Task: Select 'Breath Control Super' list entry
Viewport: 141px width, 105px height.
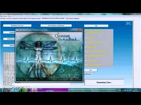Action: pos(9,71)
